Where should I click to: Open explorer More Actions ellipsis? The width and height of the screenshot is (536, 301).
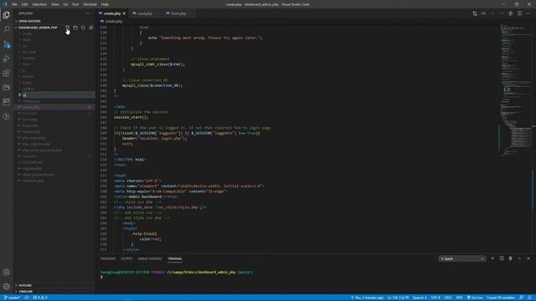(x=88, y=13)
